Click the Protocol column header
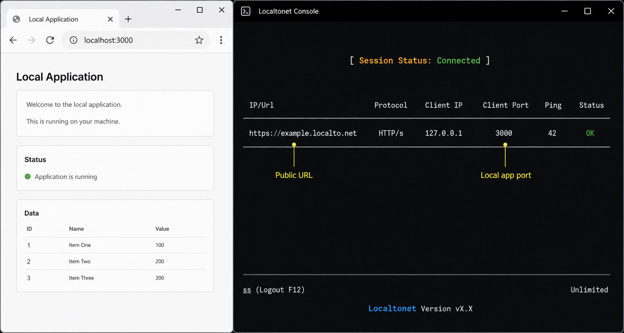The image size is (624, 333). pos(391,105)
